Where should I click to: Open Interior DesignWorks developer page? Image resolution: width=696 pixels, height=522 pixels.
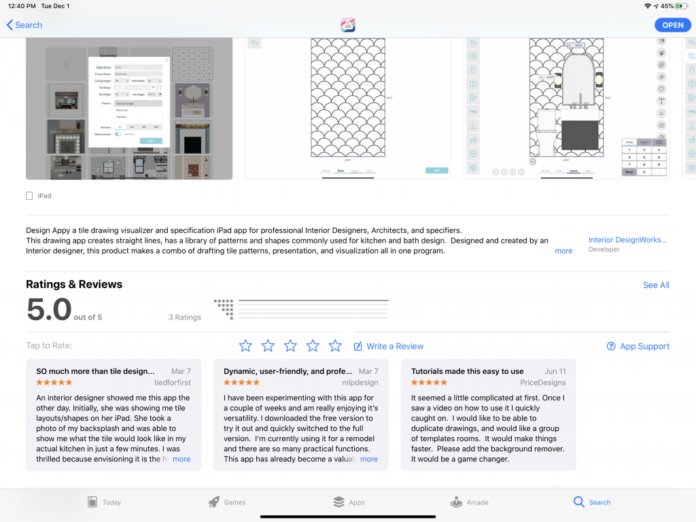tap(627, 240)
